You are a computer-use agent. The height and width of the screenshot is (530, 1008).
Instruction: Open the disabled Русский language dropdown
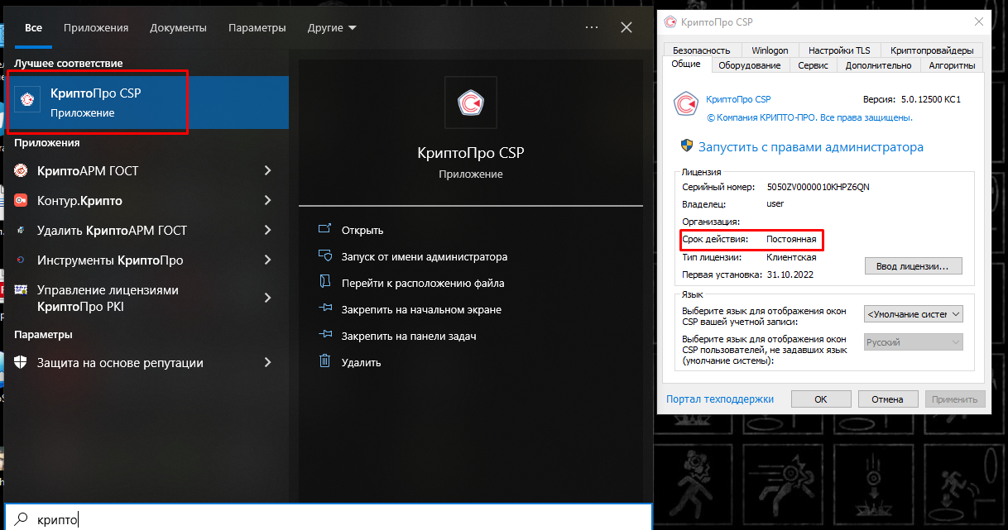914,342
